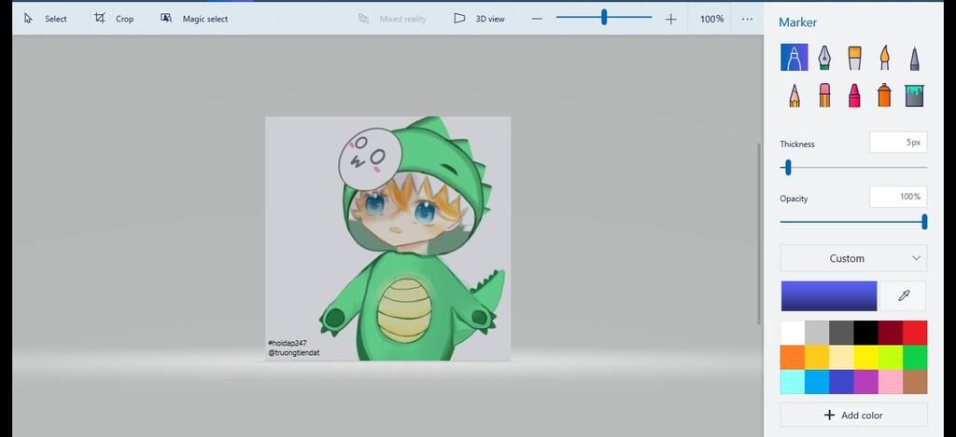956x437 pixels.
Task: Select the Crayon tool
Action: coord(854,96)
